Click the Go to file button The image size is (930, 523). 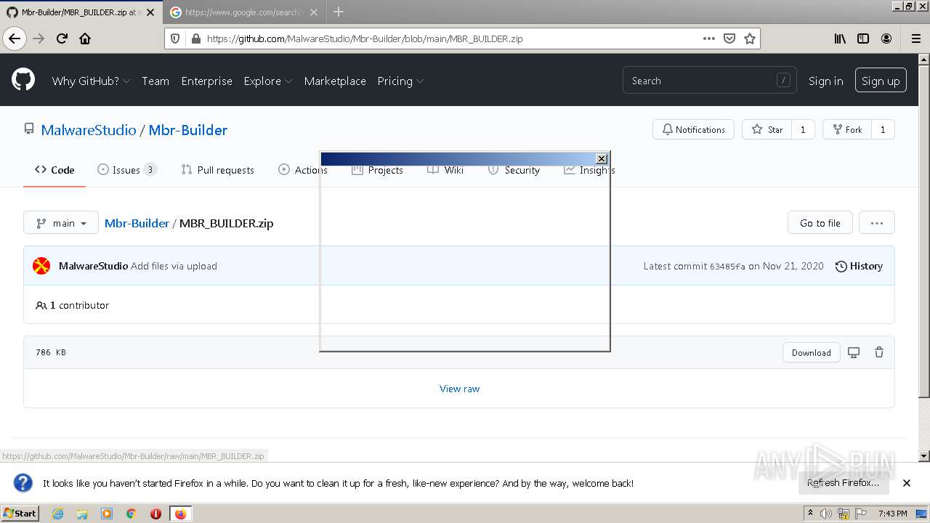820,223
